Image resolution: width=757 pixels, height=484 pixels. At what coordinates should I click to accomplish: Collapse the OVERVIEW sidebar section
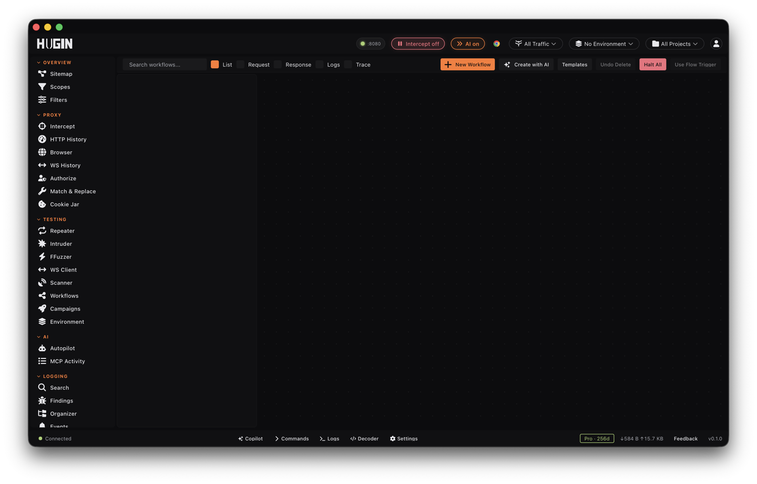[x=54, y=62]
